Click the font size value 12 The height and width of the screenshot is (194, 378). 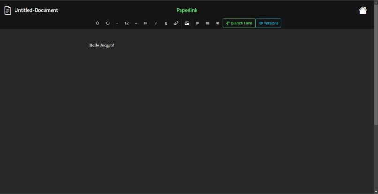pyautogui.click(x=126, y=23)
